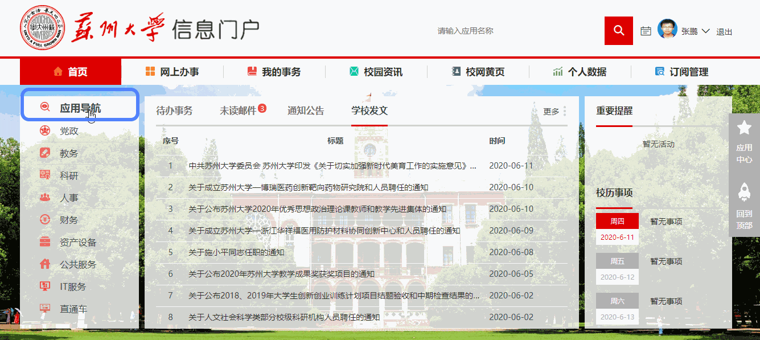This screenshot has width=760, height=340.
Task: Open 党政 in the sidebar
Action: [69, 131]
